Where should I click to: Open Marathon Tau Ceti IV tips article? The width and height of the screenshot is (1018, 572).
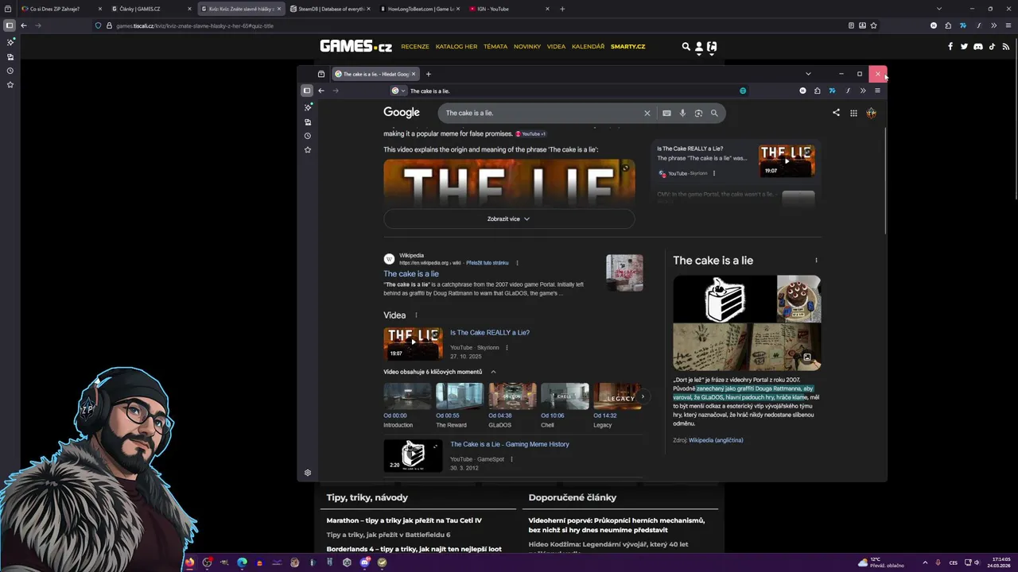pos(404,520)
